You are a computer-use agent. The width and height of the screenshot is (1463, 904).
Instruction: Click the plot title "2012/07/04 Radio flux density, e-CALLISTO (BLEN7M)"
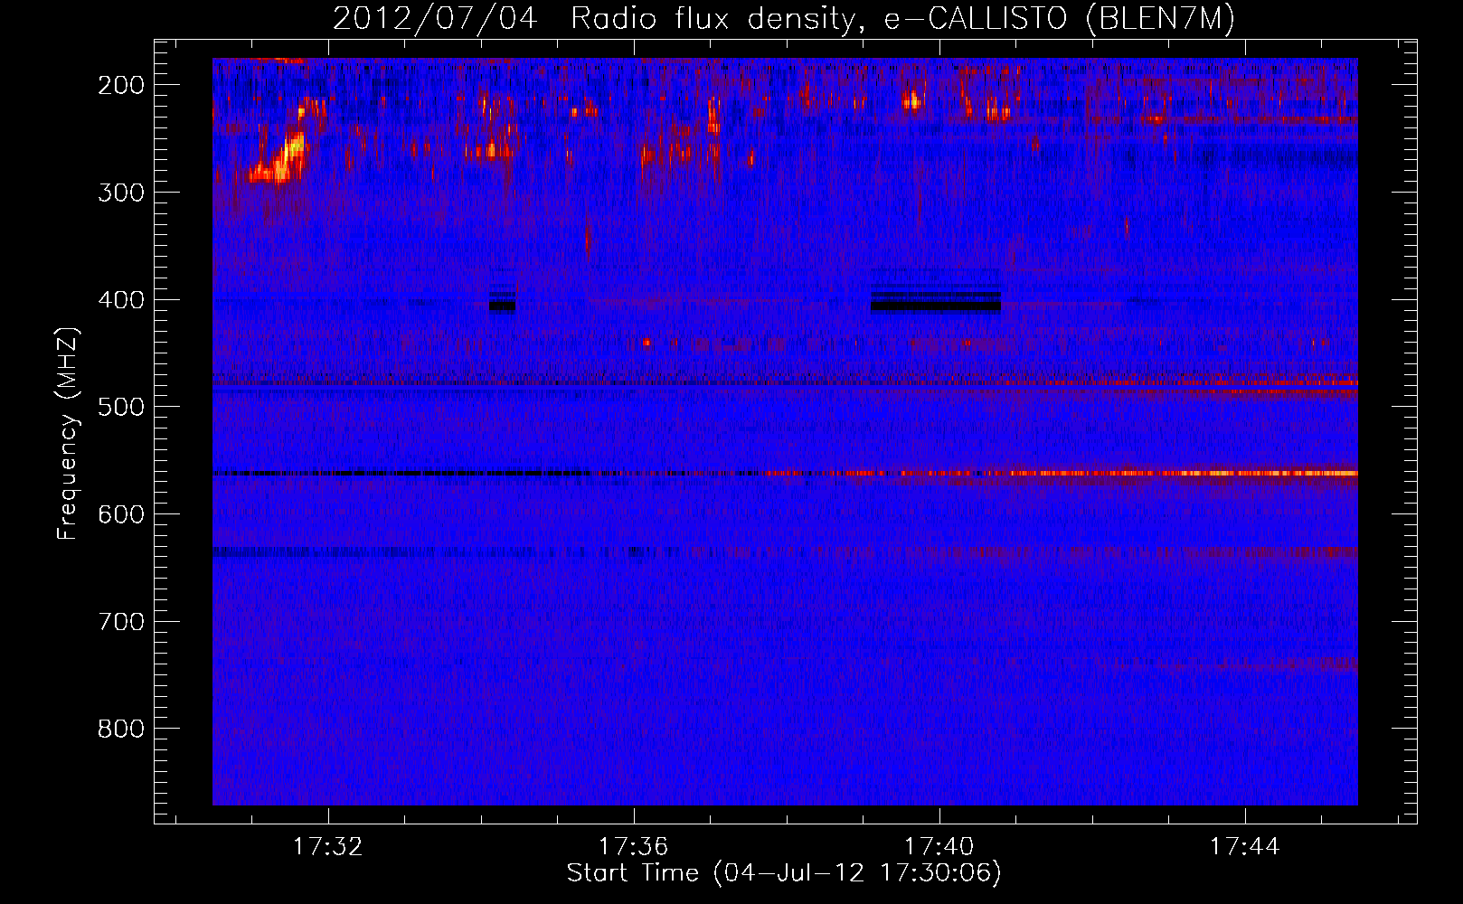tap(783, 19)
